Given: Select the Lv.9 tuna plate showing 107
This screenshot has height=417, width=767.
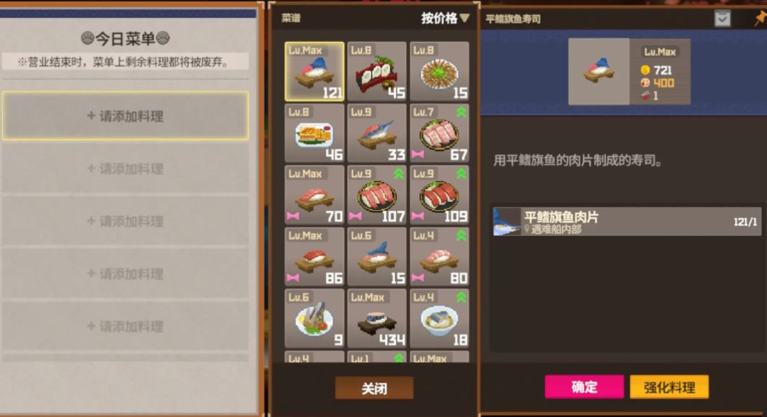Looking at the screenshot, I should 376,195.
